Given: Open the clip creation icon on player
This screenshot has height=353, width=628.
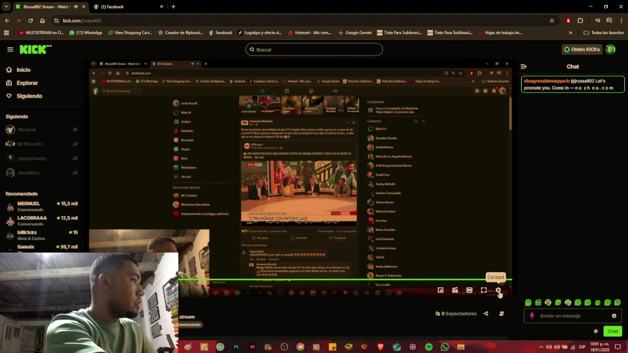Looking at the screenshot, I should pyautogui.click(x=455, y=290).
